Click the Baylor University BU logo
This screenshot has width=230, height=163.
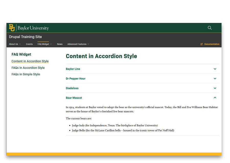click(x=12, y=28)
